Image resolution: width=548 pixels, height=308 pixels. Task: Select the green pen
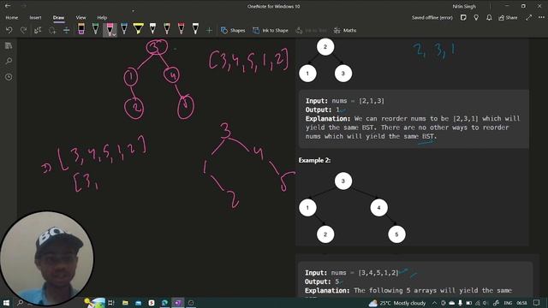95,28
